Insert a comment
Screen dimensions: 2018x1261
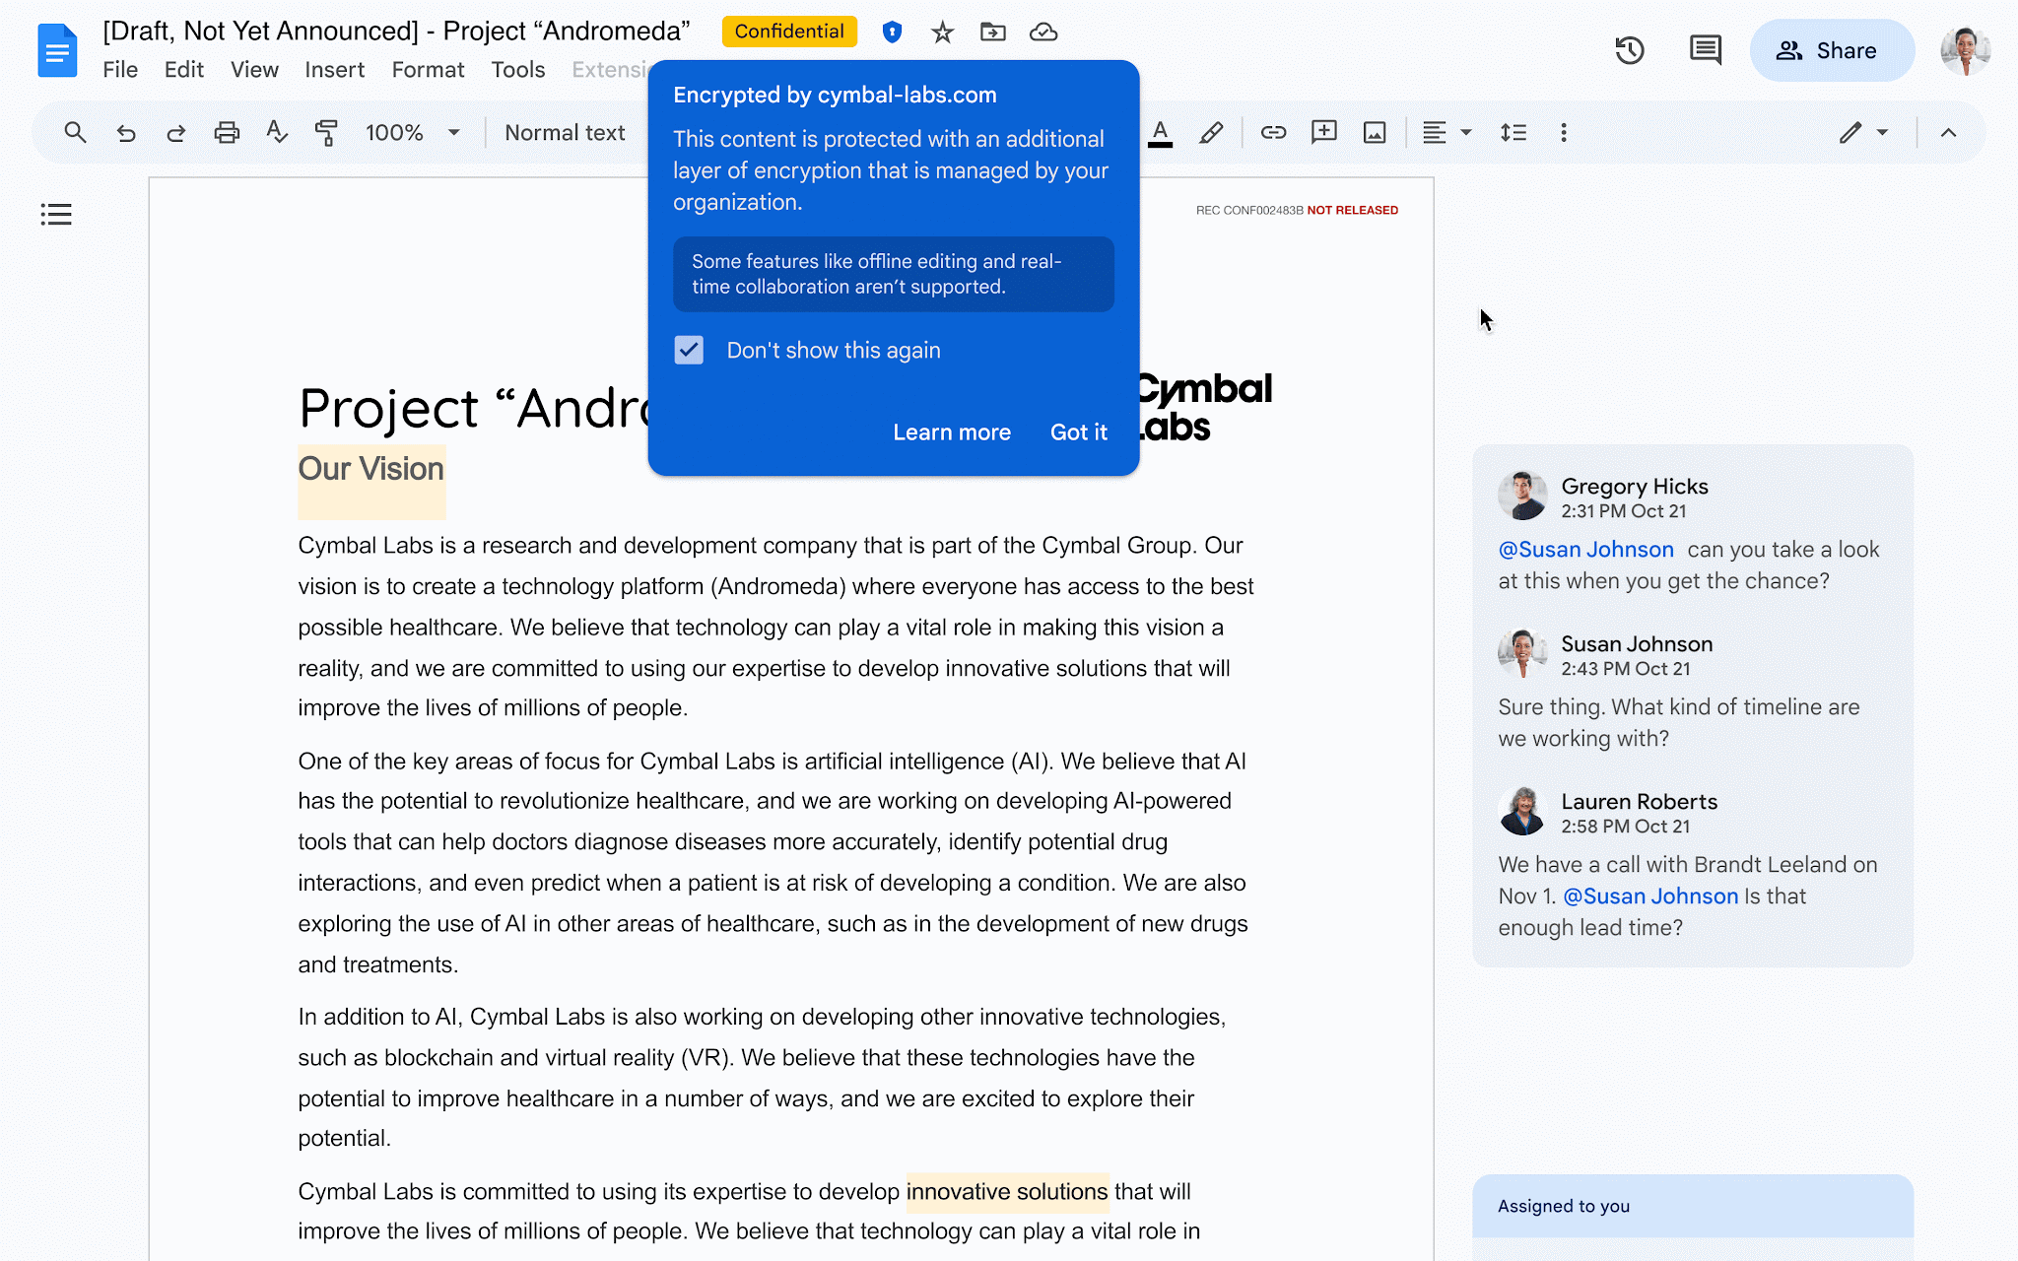(1323, 132)
